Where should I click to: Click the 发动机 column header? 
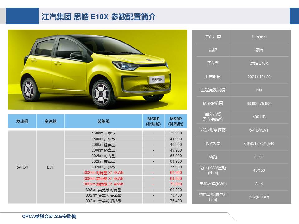(22, 121)
